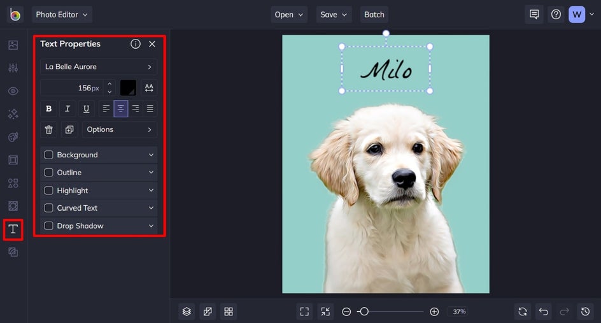601x323 pixels.
Task: Redo the last action
Action: tap(564, 312)
